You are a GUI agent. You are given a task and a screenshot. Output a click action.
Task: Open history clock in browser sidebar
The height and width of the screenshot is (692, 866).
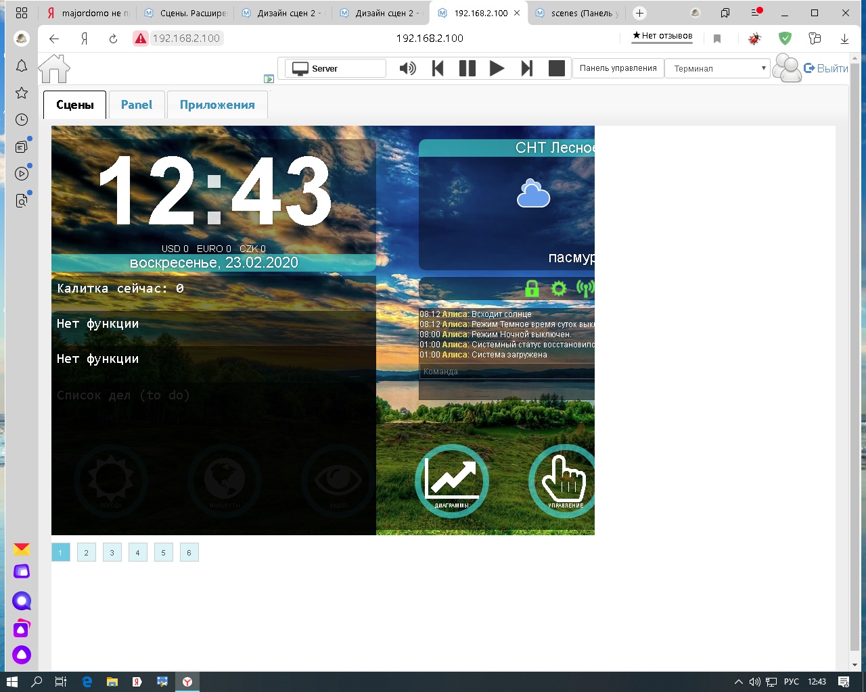22,120
